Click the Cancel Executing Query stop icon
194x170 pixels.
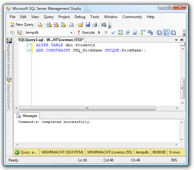coord(106,32)
